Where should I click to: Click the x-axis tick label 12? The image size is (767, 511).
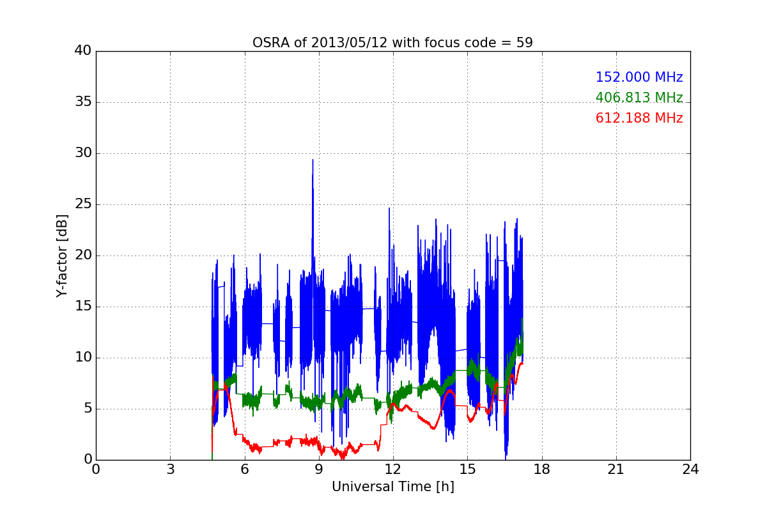pos(393,469)
